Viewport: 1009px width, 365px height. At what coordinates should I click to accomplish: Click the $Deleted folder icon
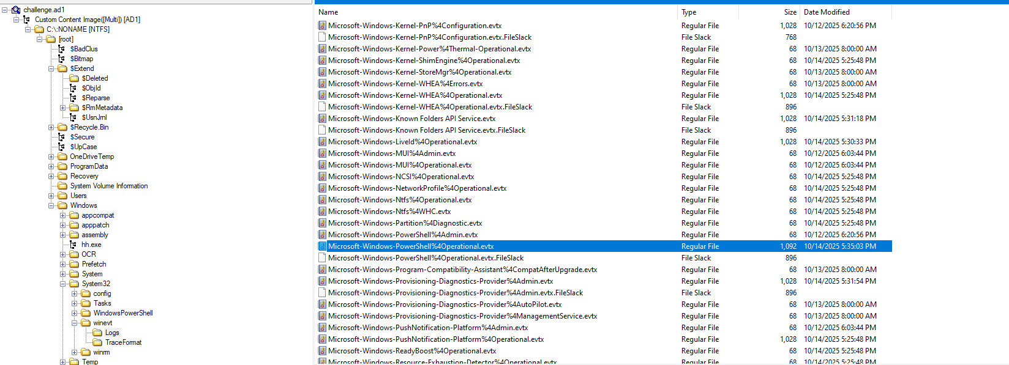74,78
